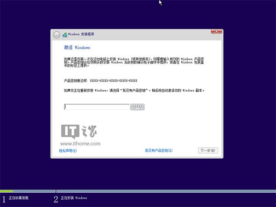Click step 2 正在安装 Windows label

coord(74,198)
